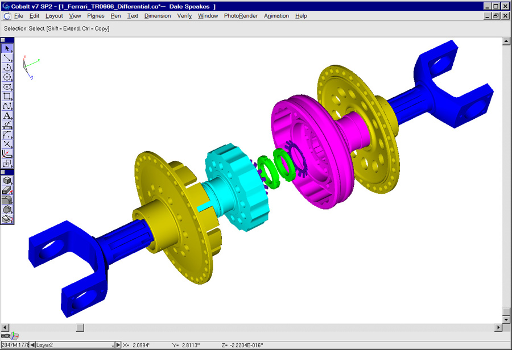Select the Text tool (letter A)
The height and width of the screenshot is (350, 512).
coord(7,116)
